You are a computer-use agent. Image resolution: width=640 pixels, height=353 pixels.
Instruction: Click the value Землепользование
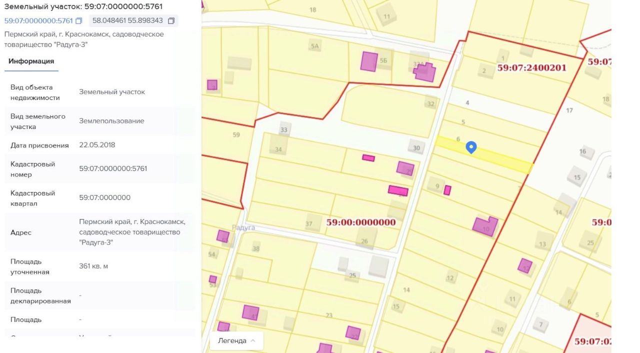tap(111, 121)
